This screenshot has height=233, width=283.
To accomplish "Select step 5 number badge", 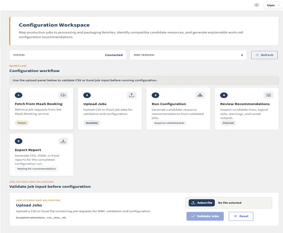I will (x=19, y=141).
